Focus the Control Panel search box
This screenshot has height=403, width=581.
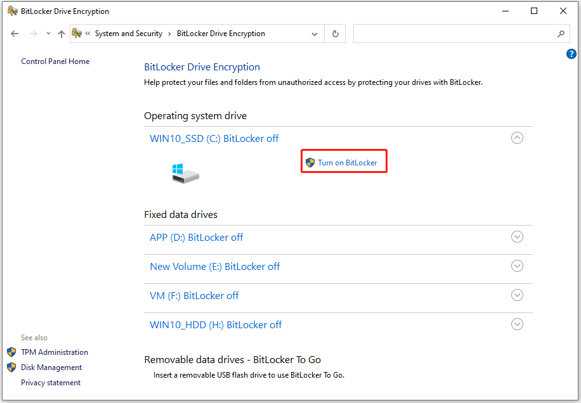(x=461, y=34)
